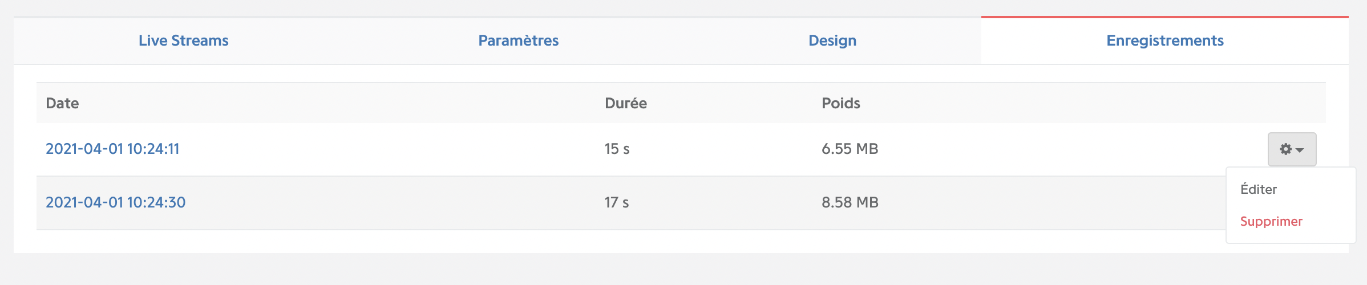Select the Enregistrements tab

tap(1165, 40)
